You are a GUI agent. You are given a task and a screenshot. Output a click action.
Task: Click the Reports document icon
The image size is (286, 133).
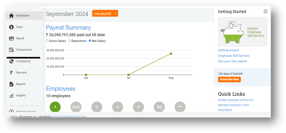[x=11, y=84]
